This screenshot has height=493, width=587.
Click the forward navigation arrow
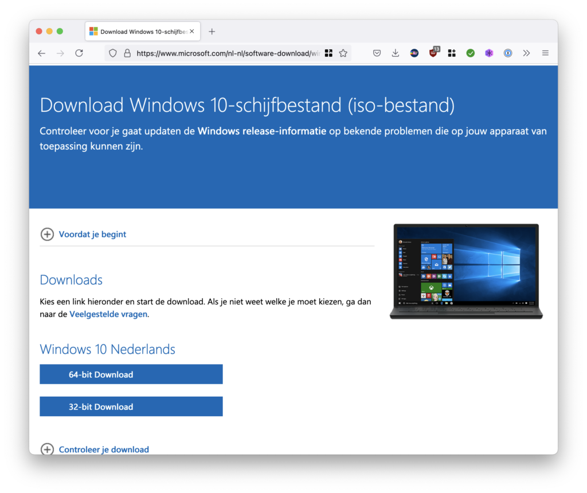(60, 53)
